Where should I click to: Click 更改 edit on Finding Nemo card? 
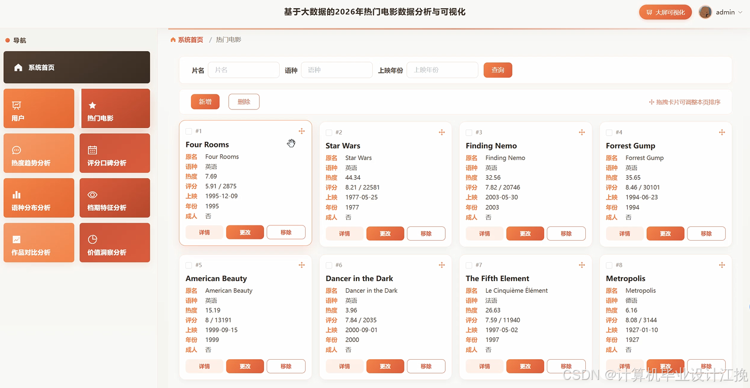526,234
